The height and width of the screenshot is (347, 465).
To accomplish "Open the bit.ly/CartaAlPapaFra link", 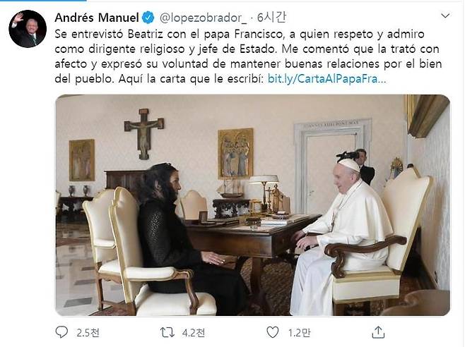I will tap(326, 78).
